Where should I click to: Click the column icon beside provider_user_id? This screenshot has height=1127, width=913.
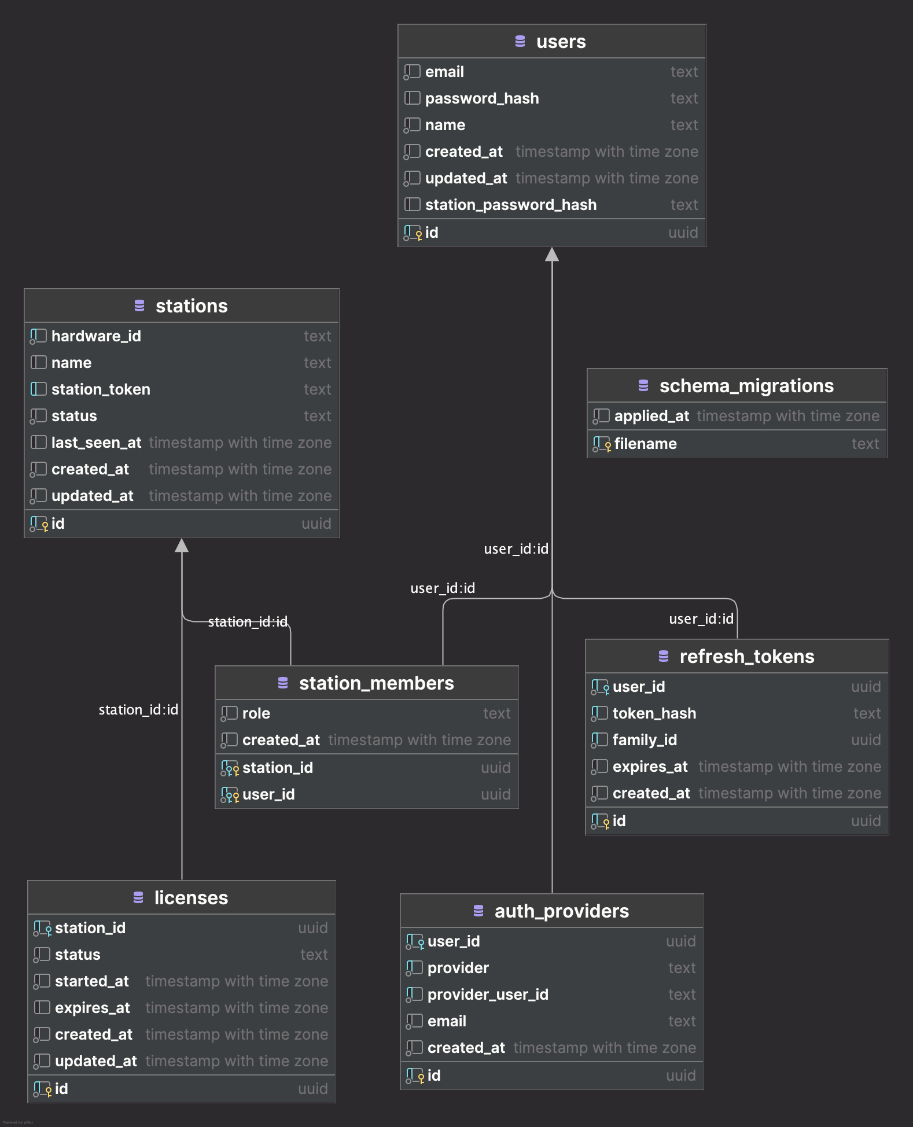coord(414,995)
